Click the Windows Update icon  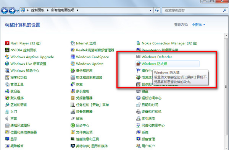click(73, 64)
